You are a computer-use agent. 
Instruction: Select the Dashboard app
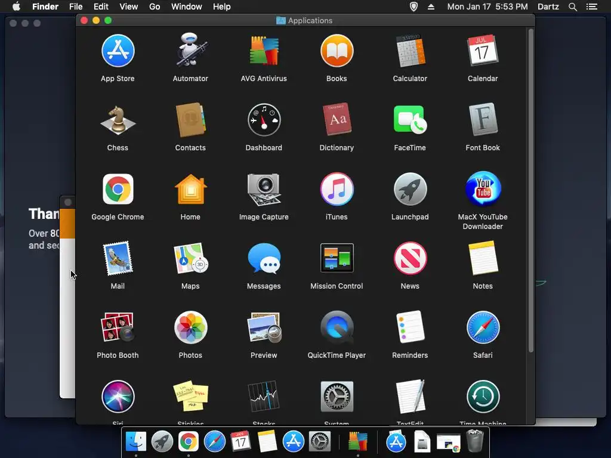point(264,120)
